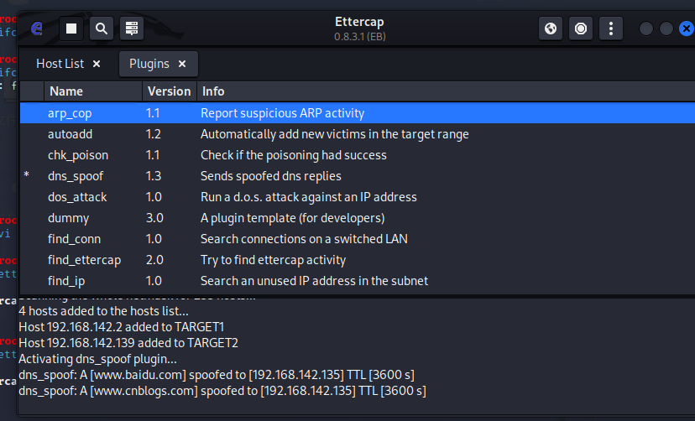695x421 pixels.
Task: Click the circular stop MITM button
Action: click(x=581, y=29)
